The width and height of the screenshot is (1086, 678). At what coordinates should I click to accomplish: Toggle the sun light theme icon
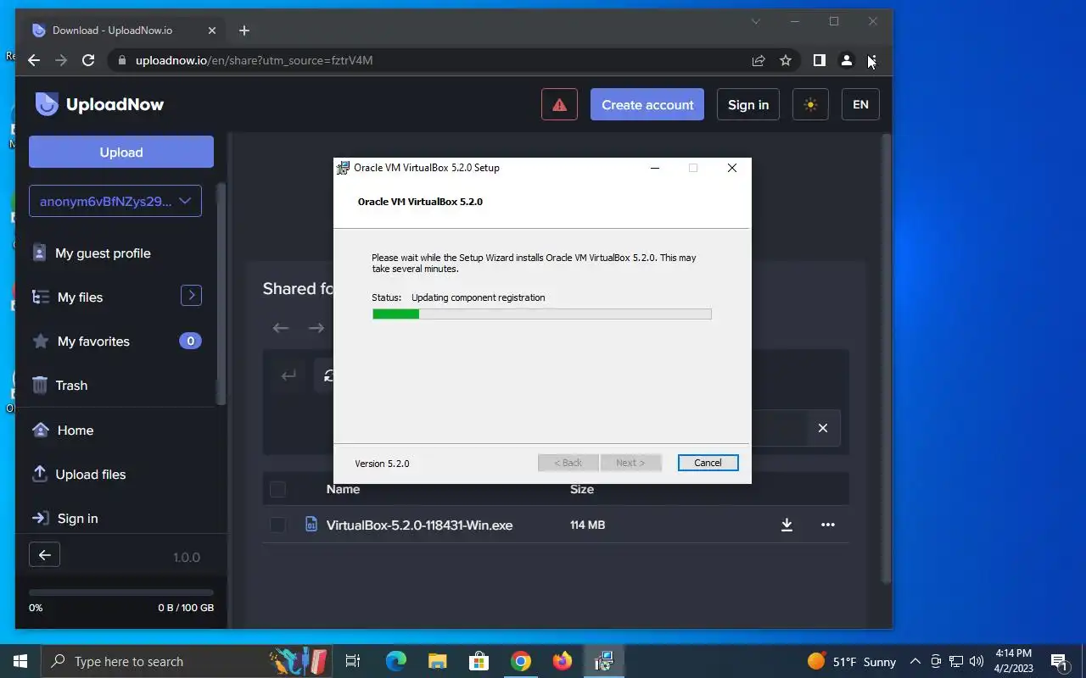click(810, 105)
